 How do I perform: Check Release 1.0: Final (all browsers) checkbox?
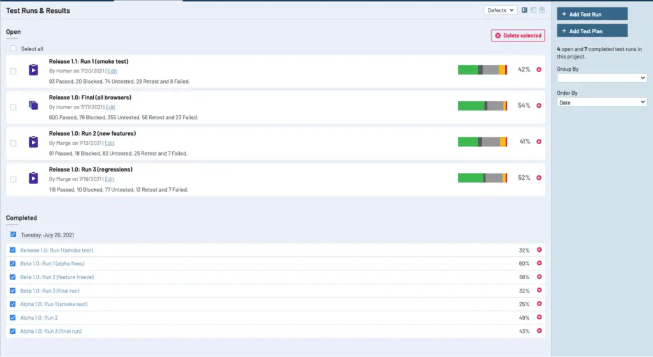13,107
